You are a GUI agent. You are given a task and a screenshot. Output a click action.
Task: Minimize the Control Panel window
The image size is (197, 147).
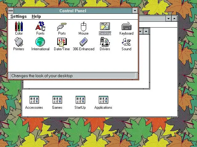point(135,11)
